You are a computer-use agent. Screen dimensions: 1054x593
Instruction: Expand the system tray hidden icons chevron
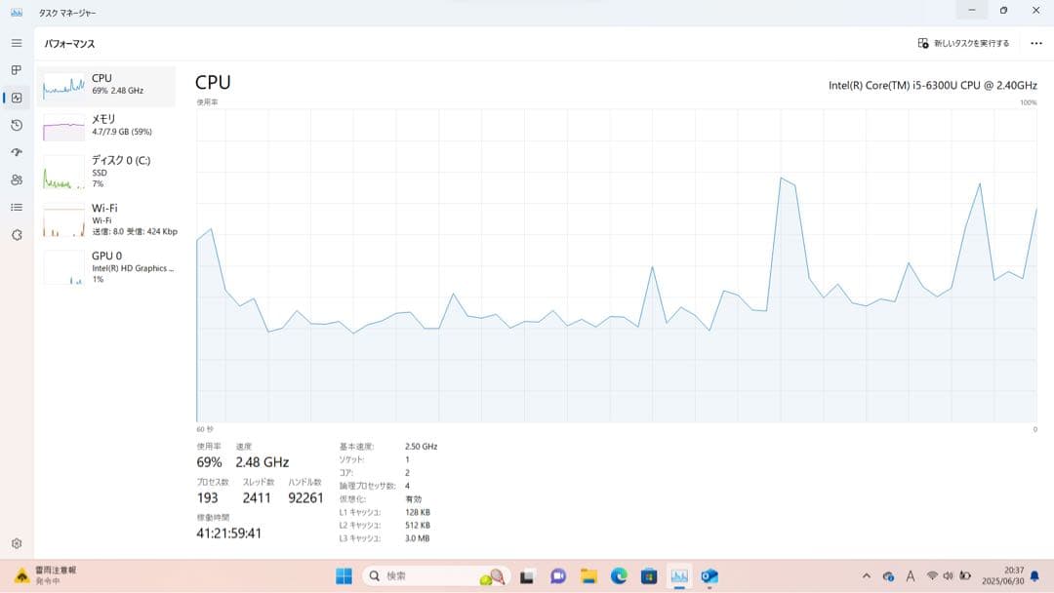pos(866,576)
